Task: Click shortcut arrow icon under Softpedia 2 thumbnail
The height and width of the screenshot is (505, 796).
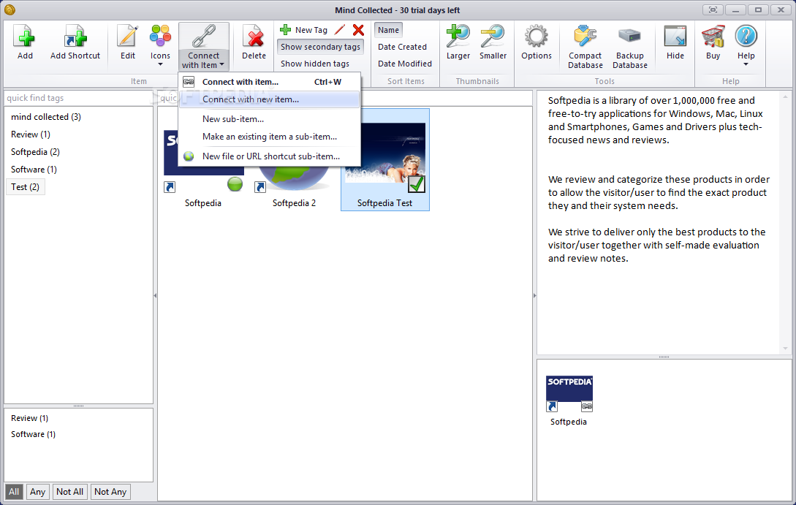Action: [x=260, y=187]
